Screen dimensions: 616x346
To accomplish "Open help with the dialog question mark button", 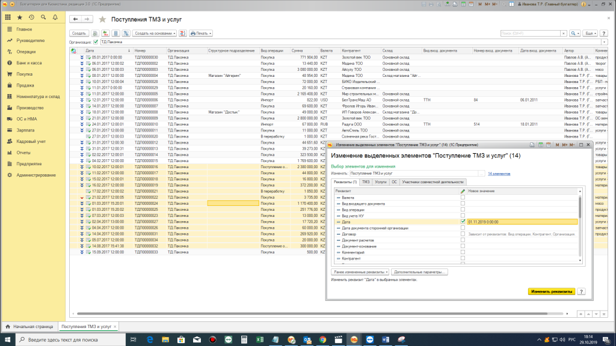I will 582,291.
